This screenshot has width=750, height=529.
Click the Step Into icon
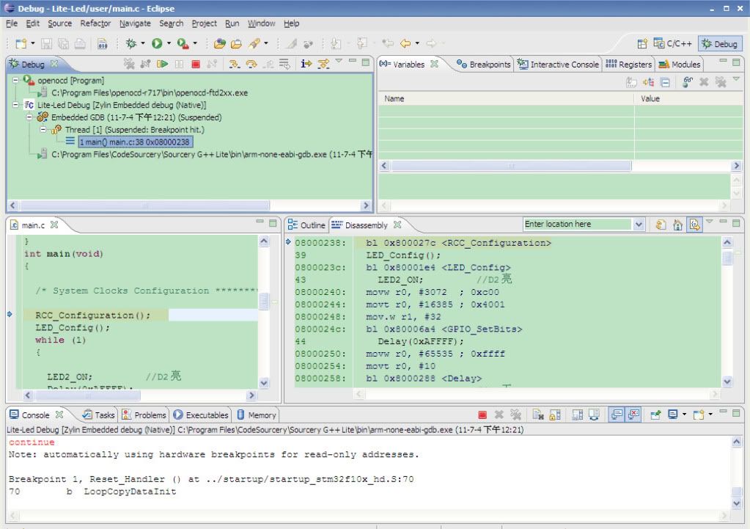coord(234,65)
